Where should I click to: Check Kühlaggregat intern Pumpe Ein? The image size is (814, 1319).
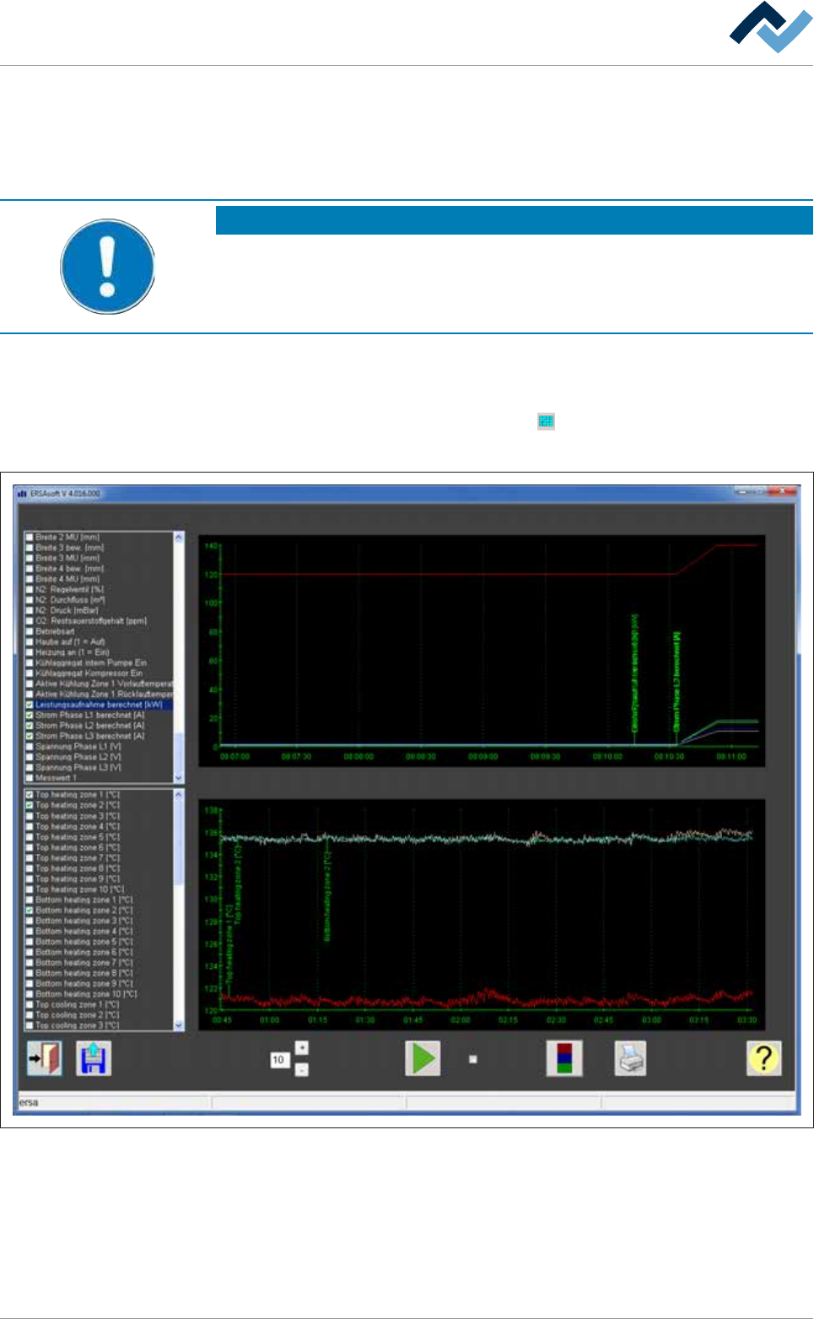(x=30, y=662)
